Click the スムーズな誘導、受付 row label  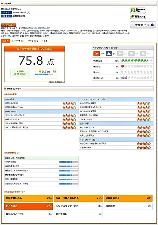pos(14,124)
